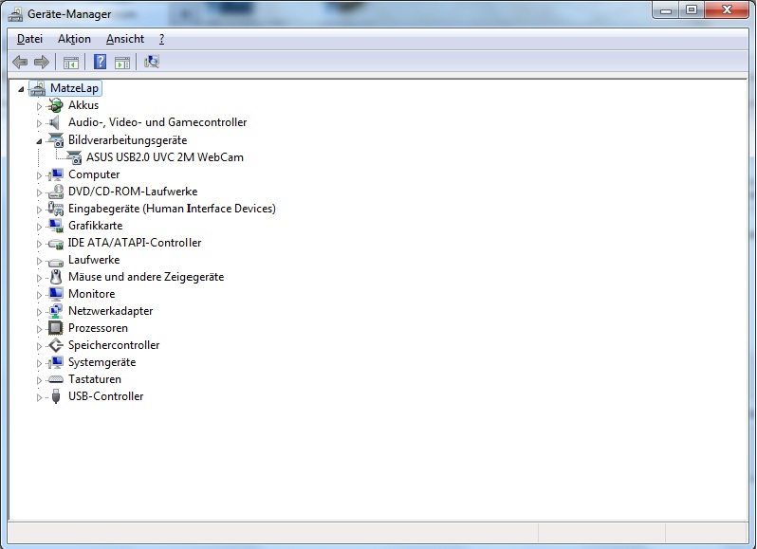Image resolution: width=757 pixels, height=549 pixels.
Task: Click the Back arrow toolbar icon
Action: click(20, 62)
